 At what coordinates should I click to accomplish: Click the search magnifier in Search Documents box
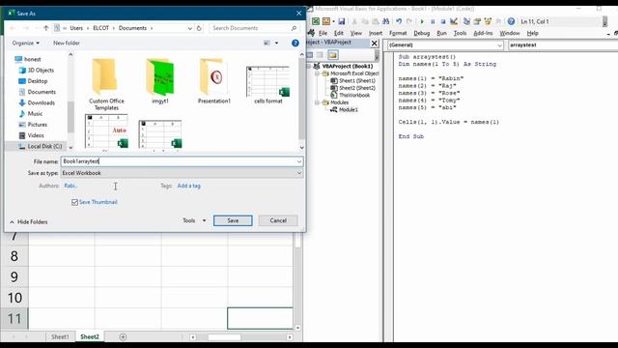point(294,28)
